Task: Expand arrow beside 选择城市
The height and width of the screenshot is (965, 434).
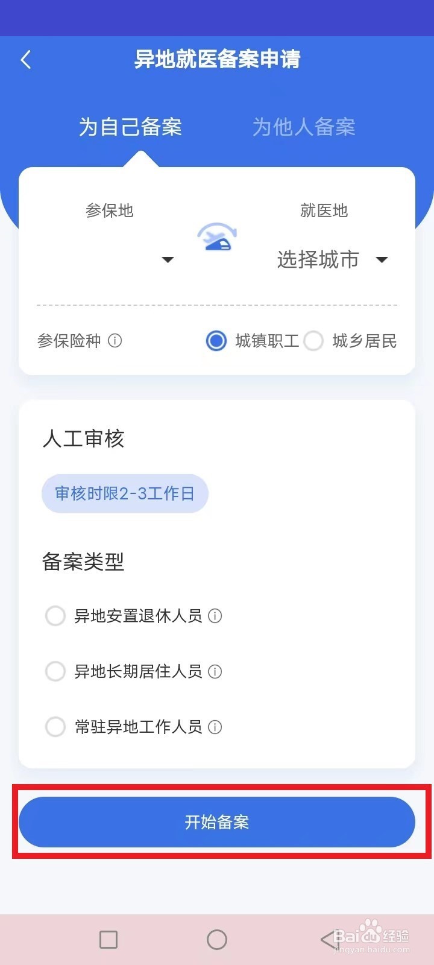Action: [382, 260]
